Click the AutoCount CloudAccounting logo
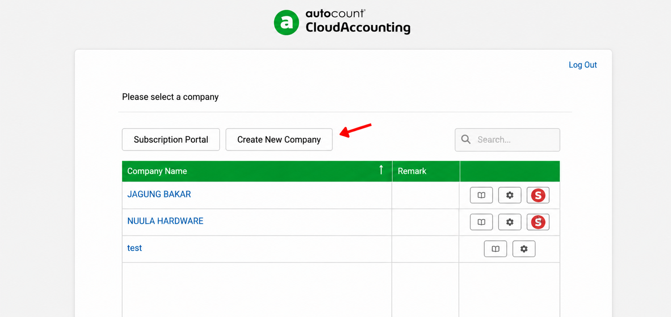The height and width of the screenshot is (317, 671). (342, 22)
